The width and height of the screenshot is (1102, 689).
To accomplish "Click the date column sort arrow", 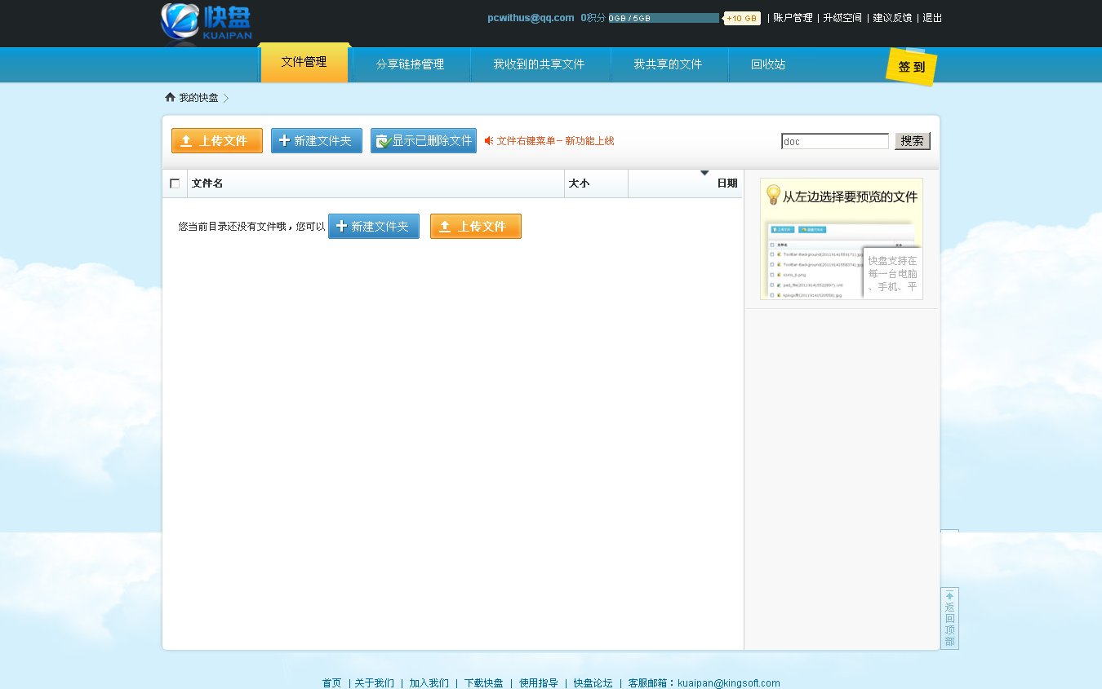I will click(704, 173).
